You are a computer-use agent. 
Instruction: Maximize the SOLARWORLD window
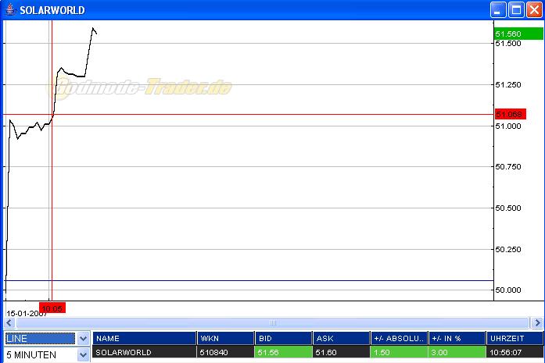point(516,9)
